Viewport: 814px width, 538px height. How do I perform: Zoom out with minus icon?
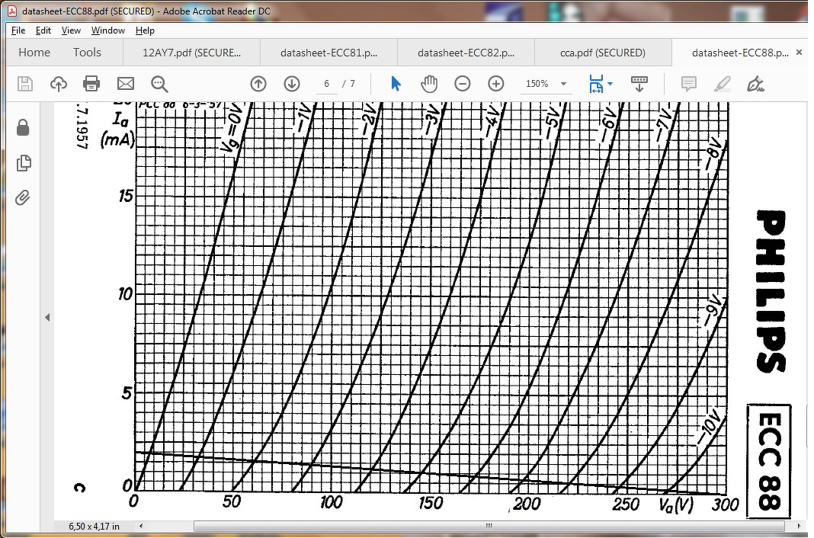click(462, 84)
